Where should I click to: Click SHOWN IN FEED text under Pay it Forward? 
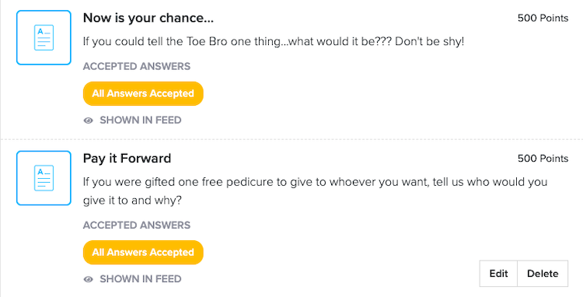141,279
